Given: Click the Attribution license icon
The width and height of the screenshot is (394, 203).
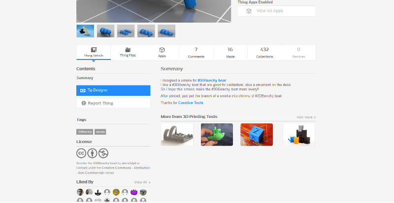Looking at the screenshot, I should (93, 152).
